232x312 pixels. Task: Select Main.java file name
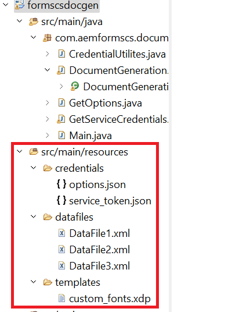coord(90,136)
